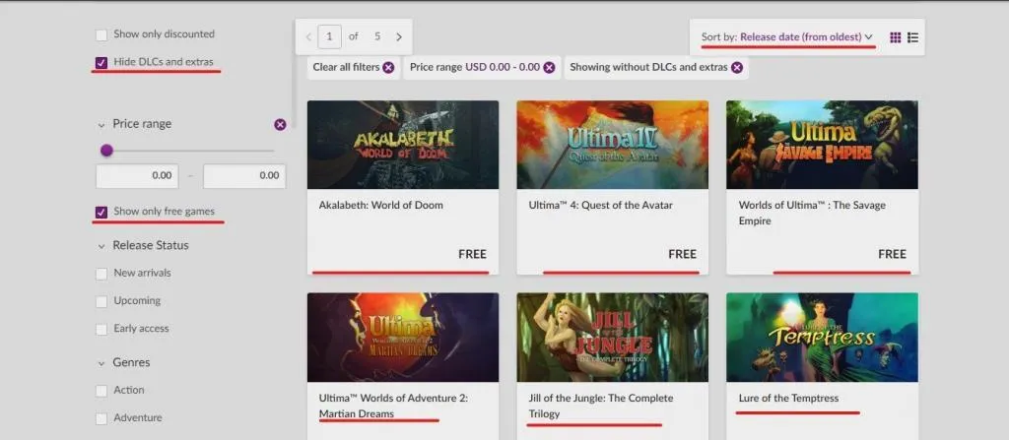
Task: Move the price range slider handle
Action: click(106, 151)
